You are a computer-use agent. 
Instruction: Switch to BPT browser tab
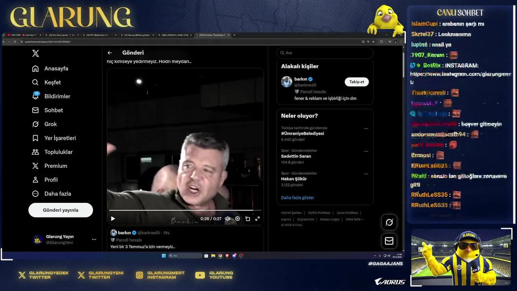tap(99, 35)
